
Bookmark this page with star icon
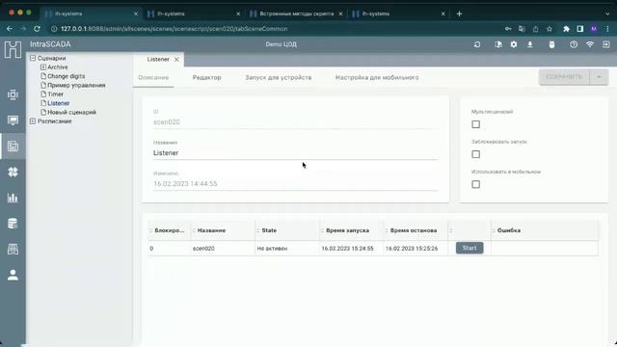[x=550, y=29]
